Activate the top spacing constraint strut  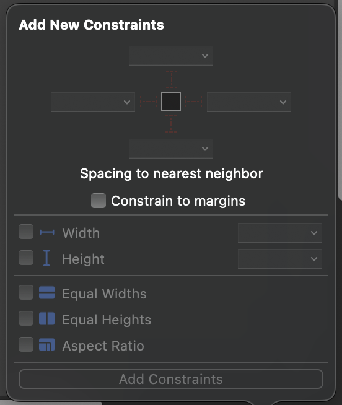coord(172,79)
